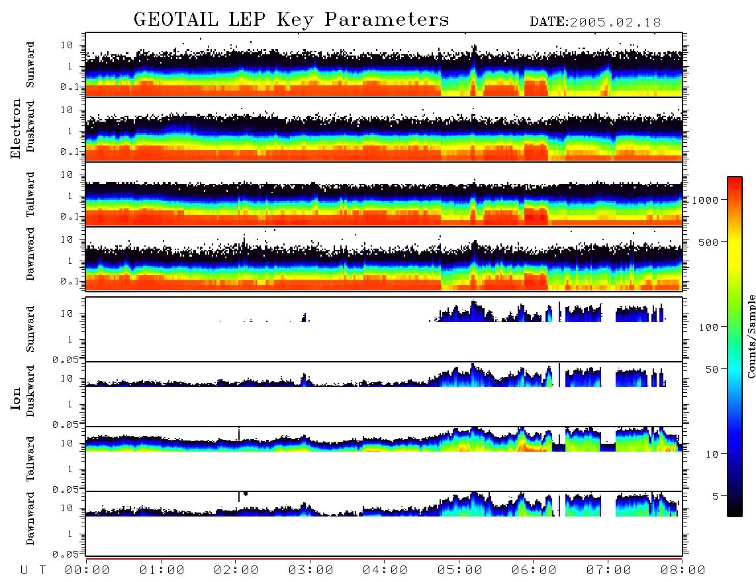Click the "03:00" time axis label
This screenshot has height=582, width=756.
311,570
